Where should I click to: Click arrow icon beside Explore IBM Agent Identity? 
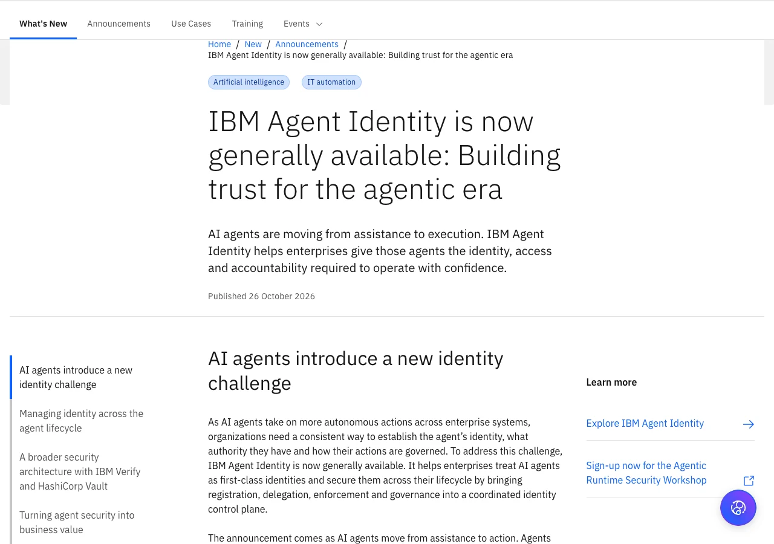click(x=749, y=424)
